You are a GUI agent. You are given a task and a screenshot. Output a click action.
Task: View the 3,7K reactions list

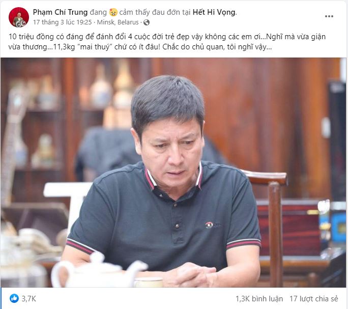[29, 298]
